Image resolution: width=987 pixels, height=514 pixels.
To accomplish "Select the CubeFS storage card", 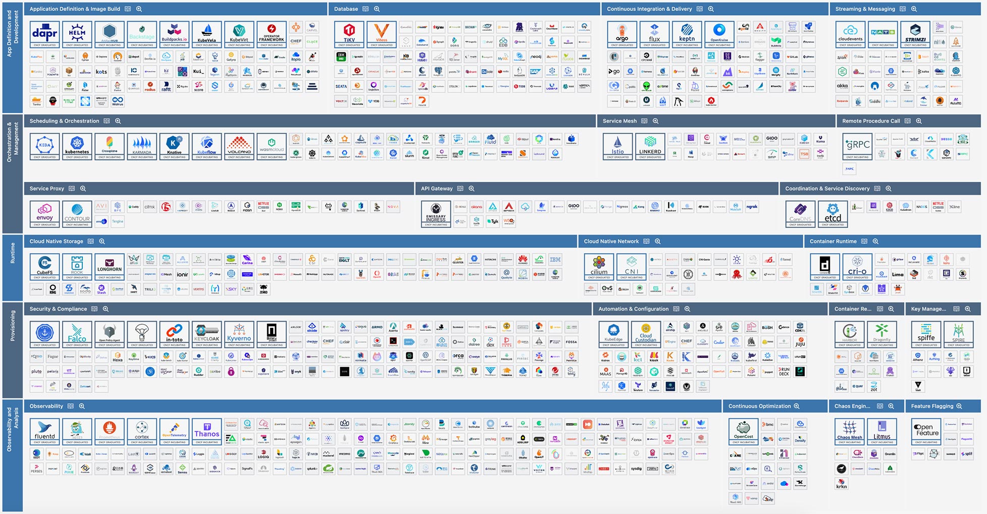I will [x=45, y=267].
